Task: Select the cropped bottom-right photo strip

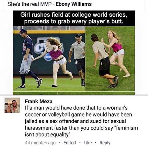Action: (96, 93)
